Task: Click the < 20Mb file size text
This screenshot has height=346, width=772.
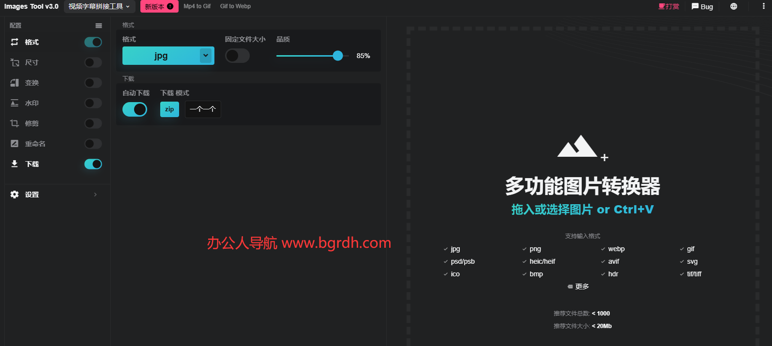Action: (x=602, y=326)
